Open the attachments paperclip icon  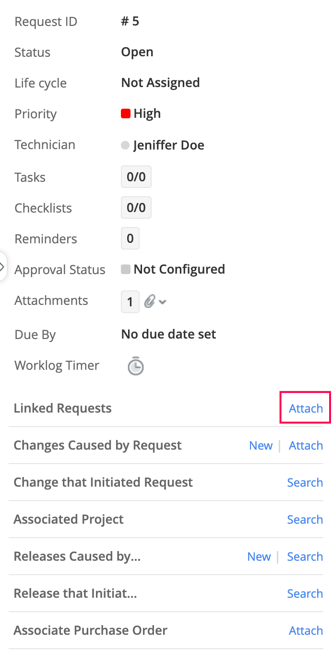coord(150,302)
